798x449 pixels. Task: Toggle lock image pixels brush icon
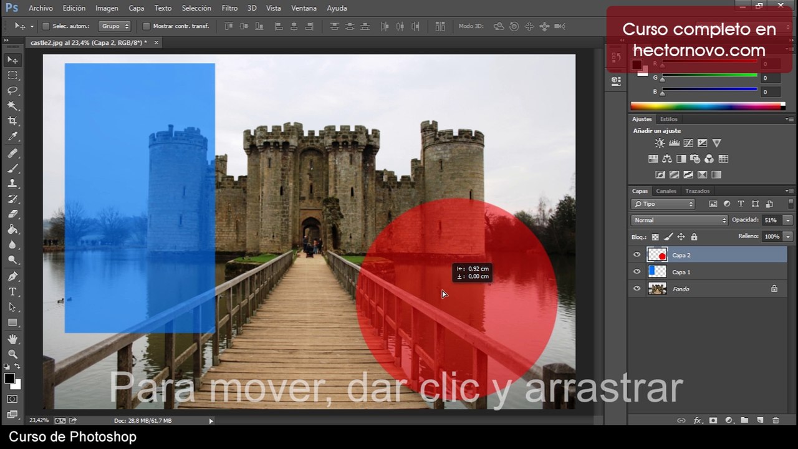pos(668,237)
